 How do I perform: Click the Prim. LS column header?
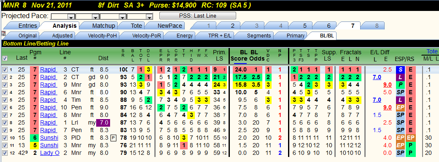pyautogui.click(x=219, y=56)
